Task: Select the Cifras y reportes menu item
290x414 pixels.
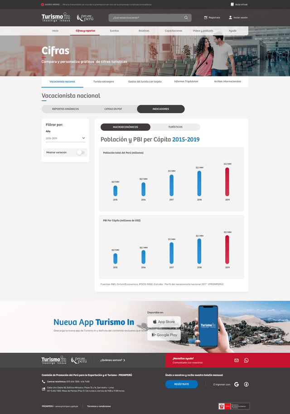Action: coord(86,31)
